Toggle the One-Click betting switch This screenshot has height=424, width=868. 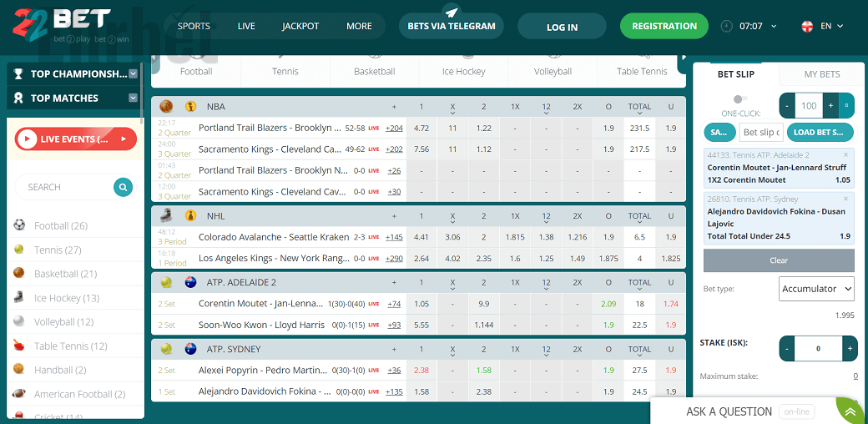(740, 99)
